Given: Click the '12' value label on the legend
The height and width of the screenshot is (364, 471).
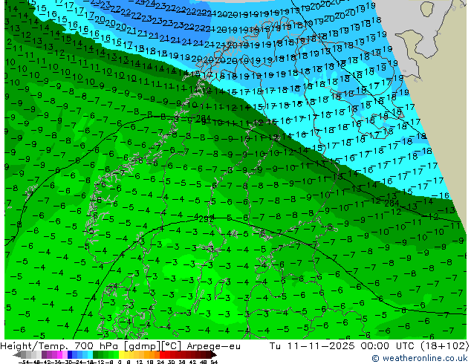Looking at the screenshot, I should click(x=140, y=363).
